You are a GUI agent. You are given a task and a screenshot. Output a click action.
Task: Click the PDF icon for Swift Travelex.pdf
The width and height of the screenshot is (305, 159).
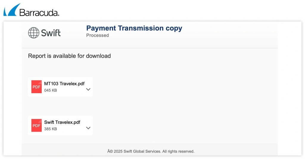(37, 125)
